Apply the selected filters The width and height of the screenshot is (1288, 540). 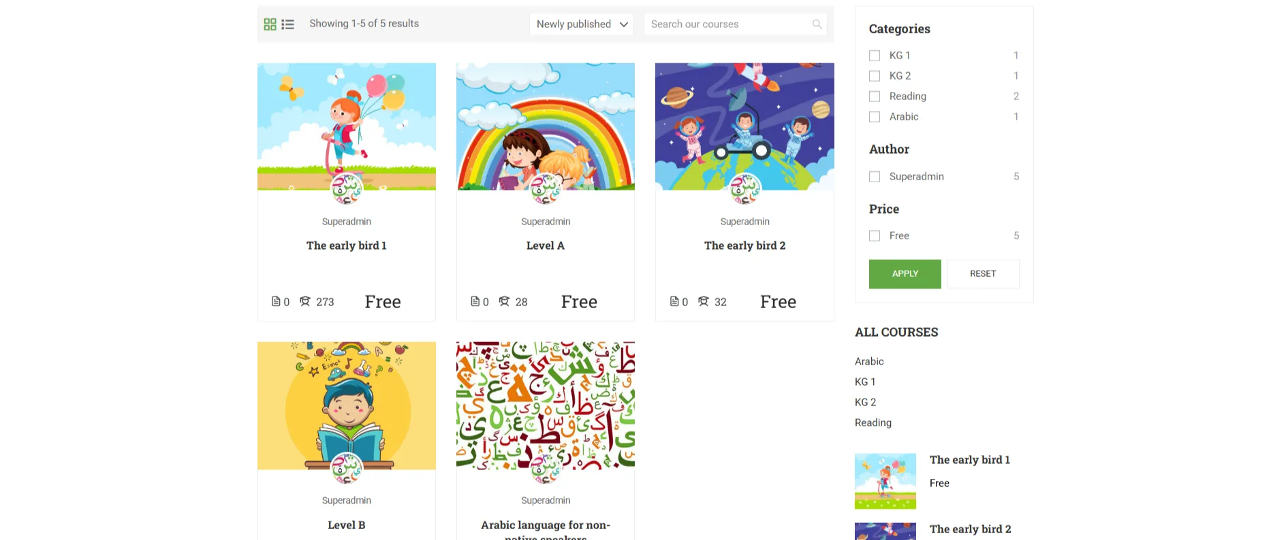[x=905, y=274]
